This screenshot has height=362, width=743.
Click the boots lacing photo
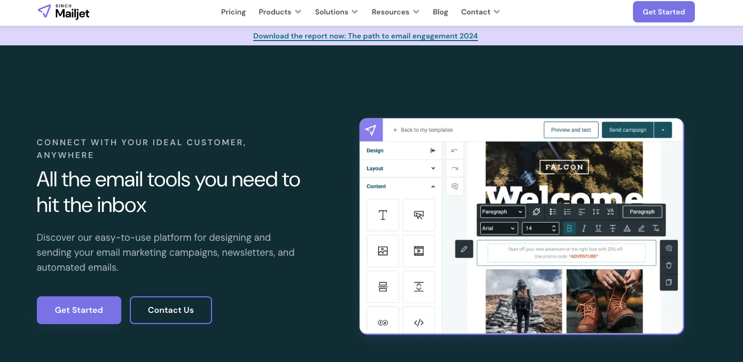point(605,301)
